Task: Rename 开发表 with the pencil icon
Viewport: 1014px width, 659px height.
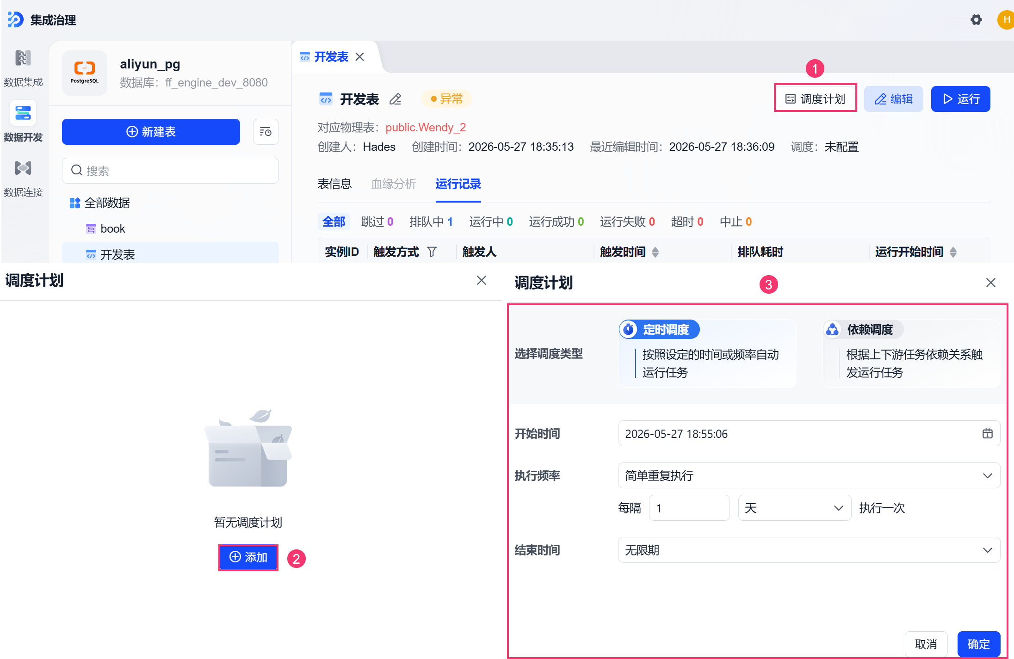Action: pyautogui.click(x=396, y=99)
